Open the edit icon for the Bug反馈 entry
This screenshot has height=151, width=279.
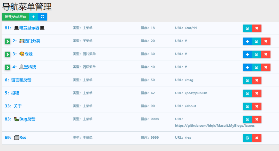(247, 119)
